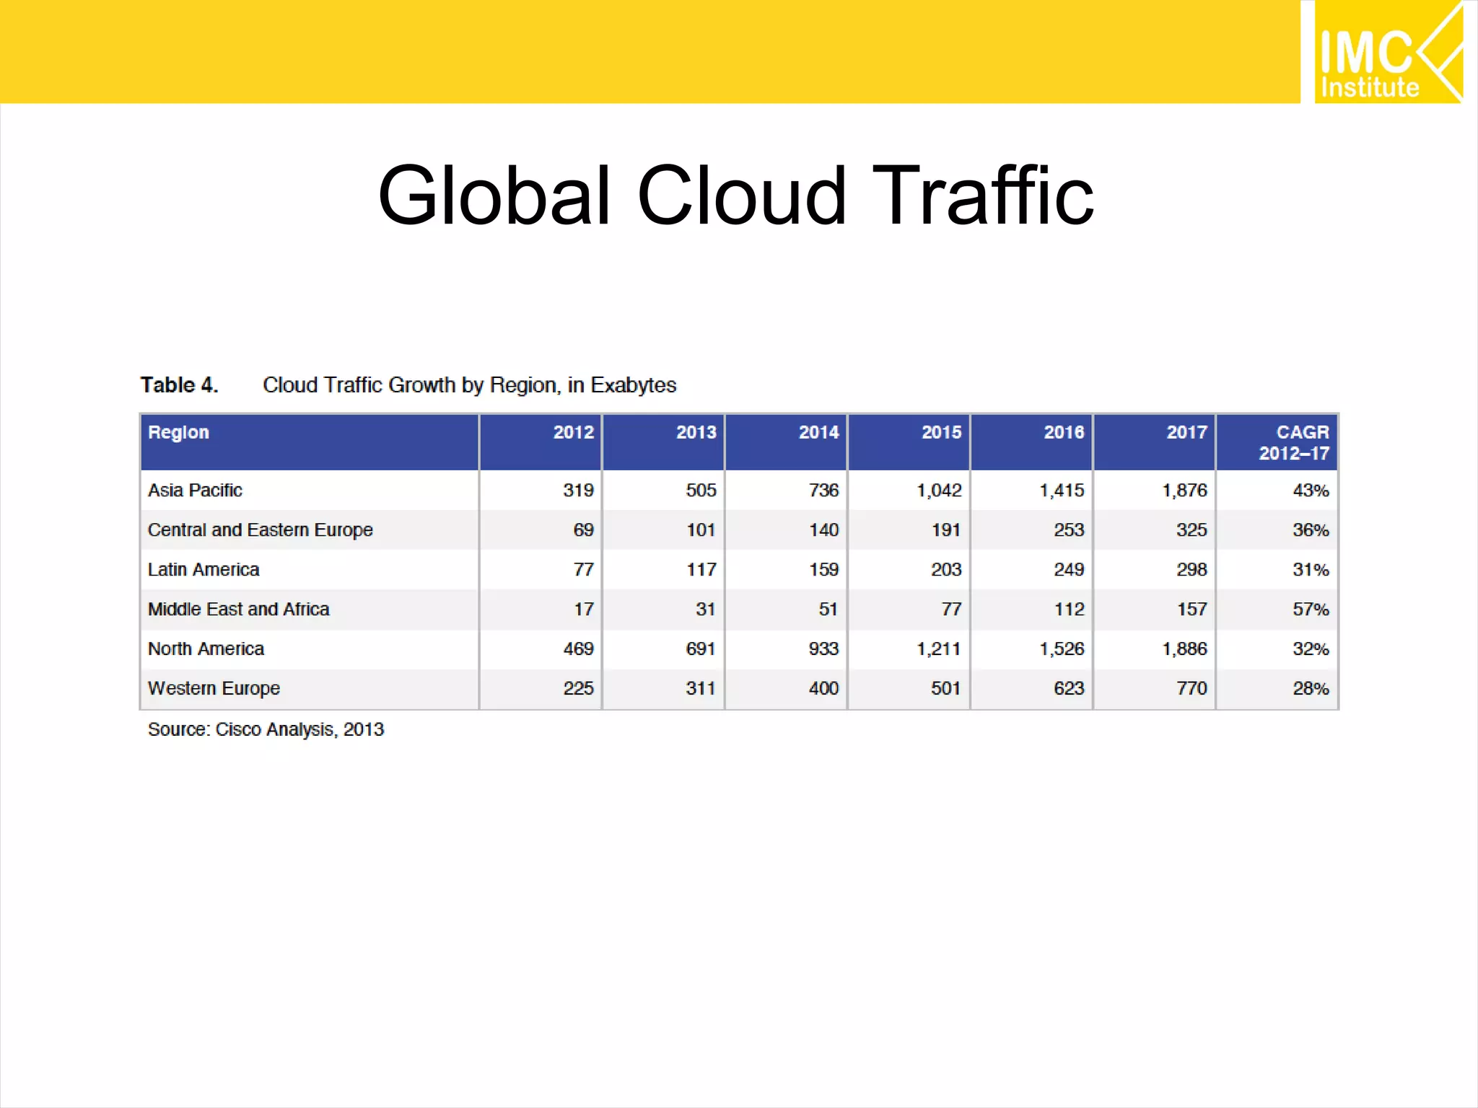Click Western Europe 2015 value 501

coord(947,689)
